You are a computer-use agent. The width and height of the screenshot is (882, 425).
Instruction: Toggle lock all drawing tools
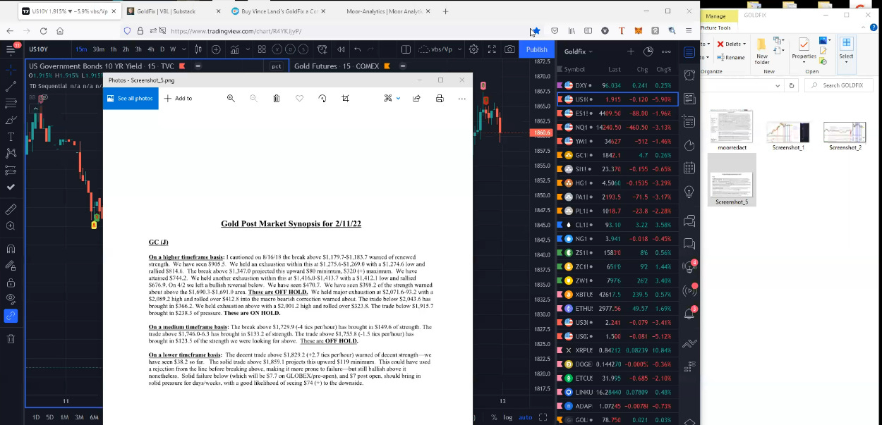[x=11, y=283]
